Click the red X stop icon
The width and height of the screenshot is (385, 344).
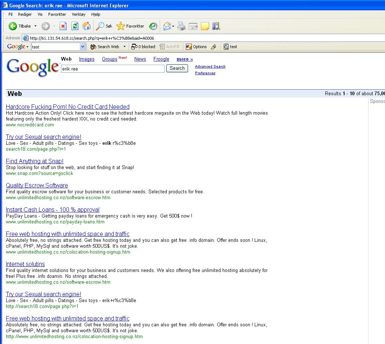[63, 26]
